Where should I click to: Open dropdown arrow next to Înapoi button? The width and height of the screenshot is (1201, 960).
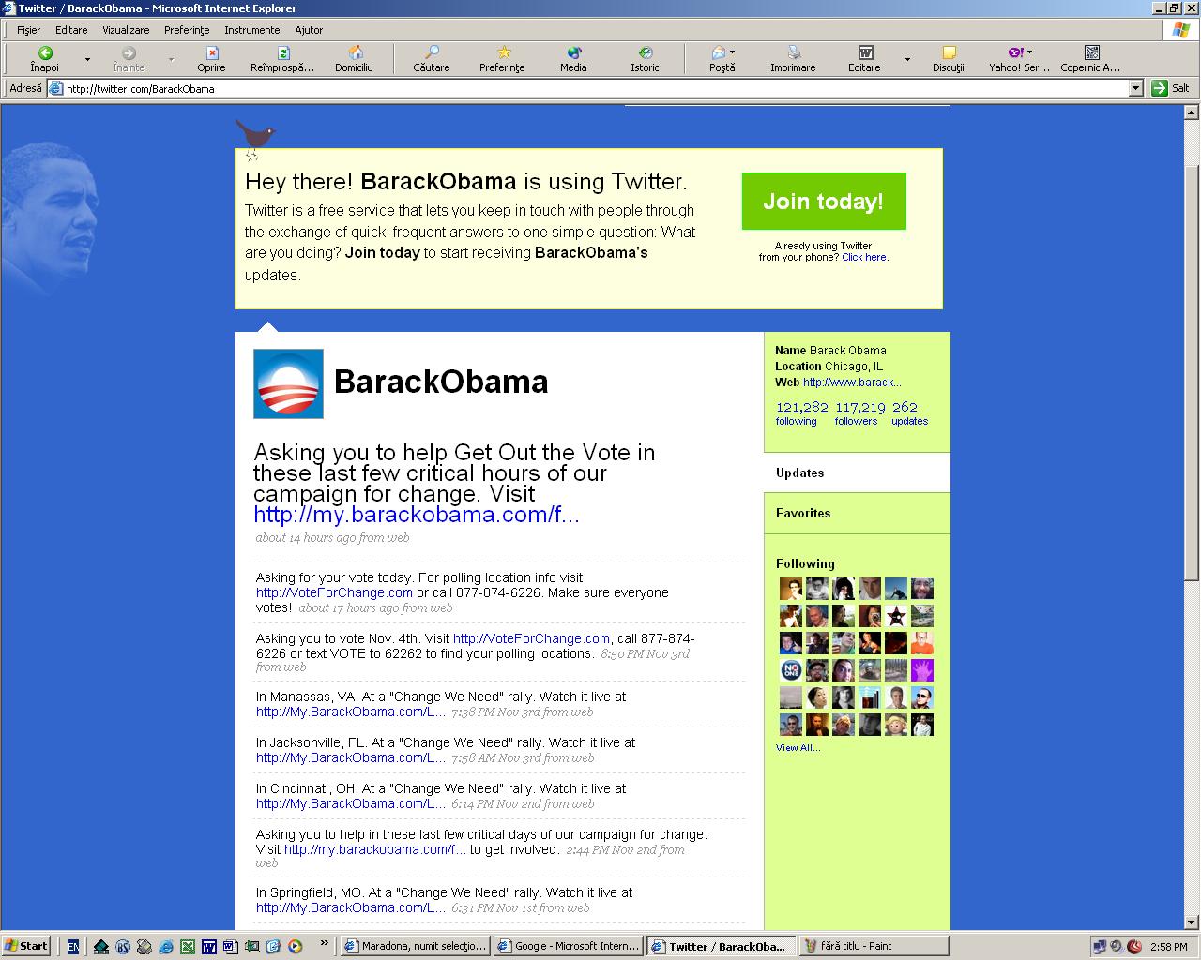tap(87, 59)
